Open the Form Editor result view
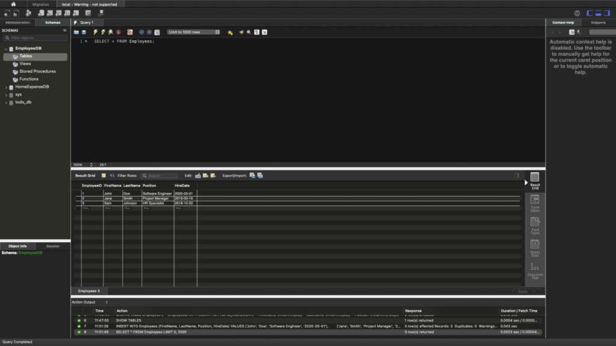This screenshot has height=346, width=616. [535, 204]
